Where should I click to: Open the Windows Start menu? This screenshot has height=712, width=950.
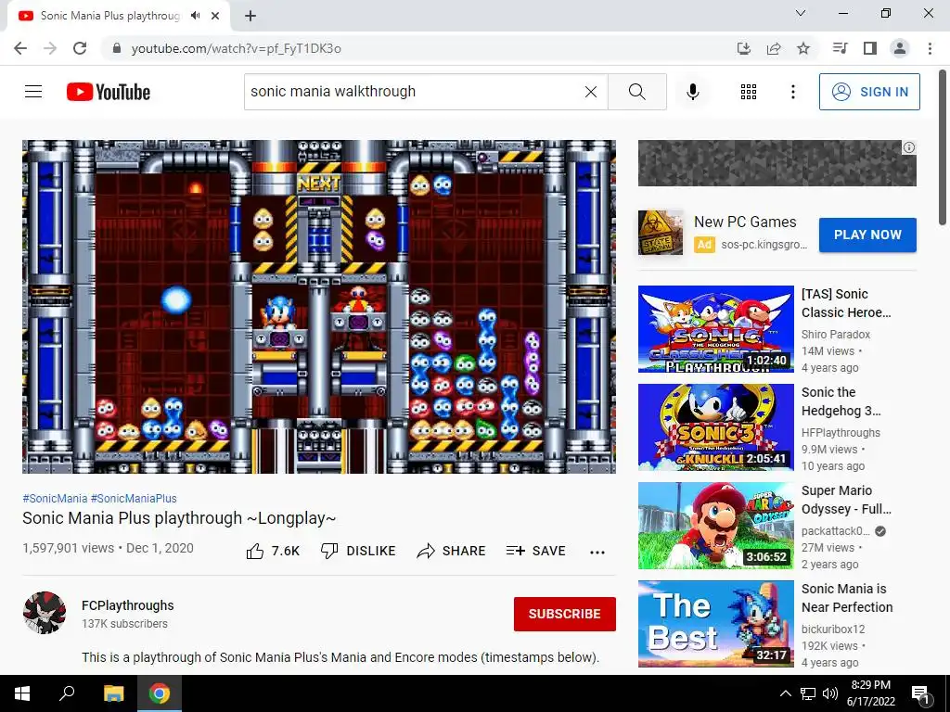(x=22, y=693)
